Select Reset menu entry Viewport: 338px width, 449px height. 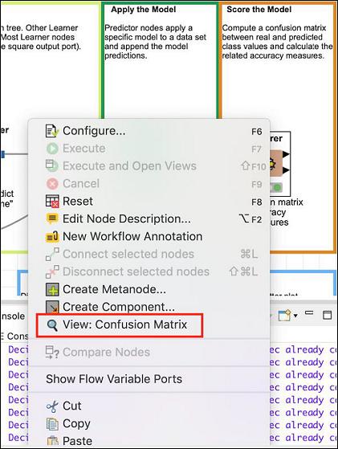pos(78,202)
